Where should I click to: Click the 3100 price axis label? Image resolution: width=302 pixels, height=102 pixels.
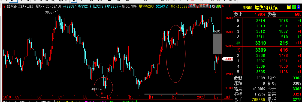[x=229, y=88]
